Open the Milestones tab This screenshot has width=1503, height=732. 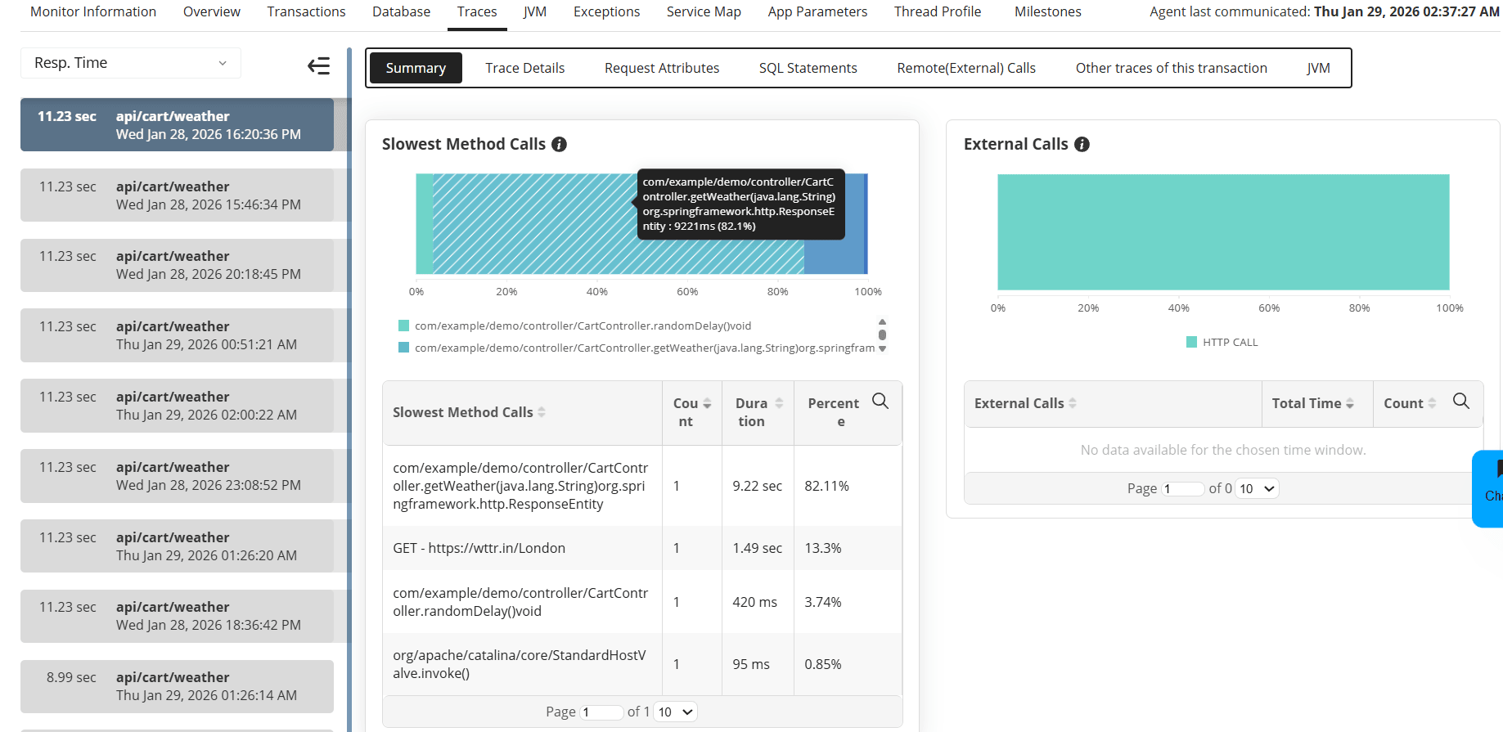tap(1048, 11)
